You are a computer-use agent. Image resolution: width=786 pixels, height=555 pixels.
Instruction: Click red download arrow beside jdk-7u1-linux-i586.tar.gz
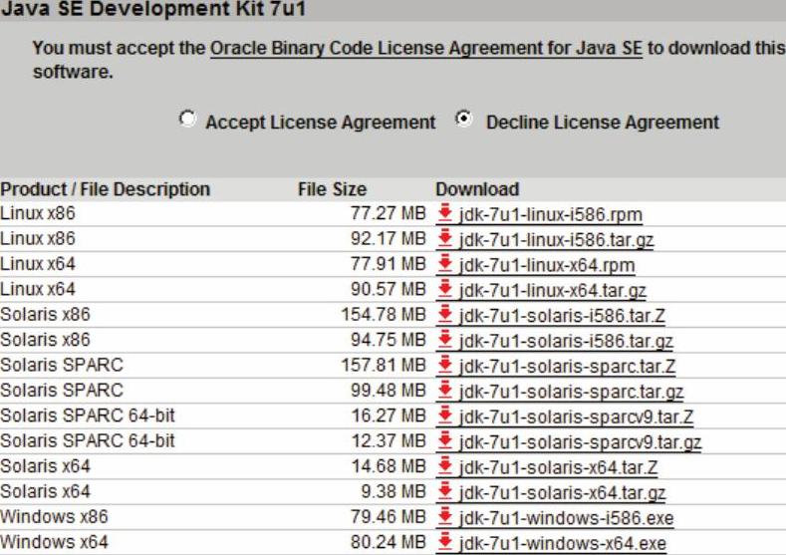tap(444, 238)
